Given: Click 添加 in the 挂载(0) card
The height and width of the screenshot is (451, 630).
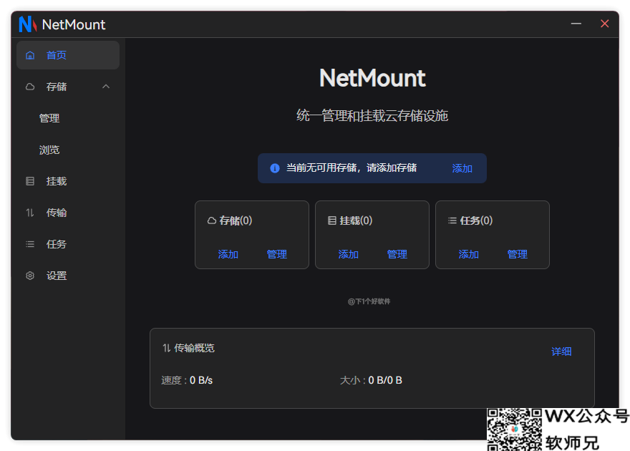Looking at the screenshot, I should 349,254.
